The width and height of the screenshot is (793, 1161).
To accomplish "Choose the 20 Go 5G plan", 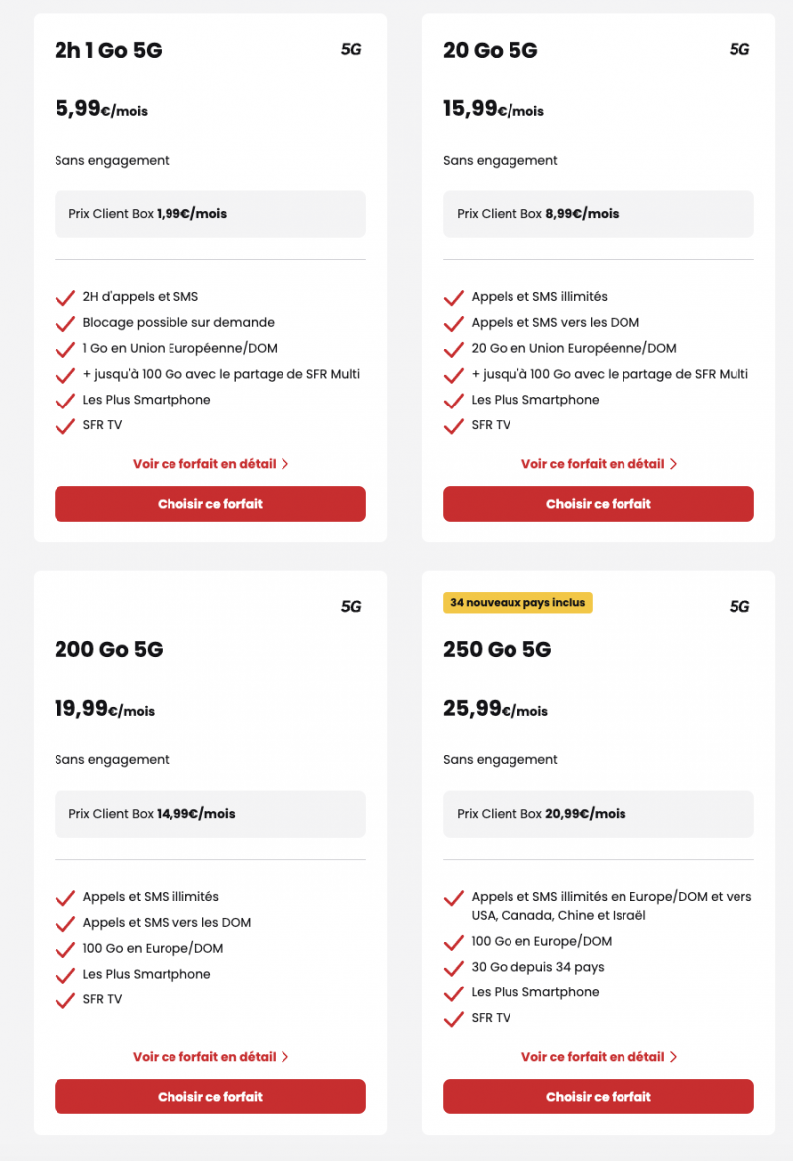I will [x=599, y=504].
